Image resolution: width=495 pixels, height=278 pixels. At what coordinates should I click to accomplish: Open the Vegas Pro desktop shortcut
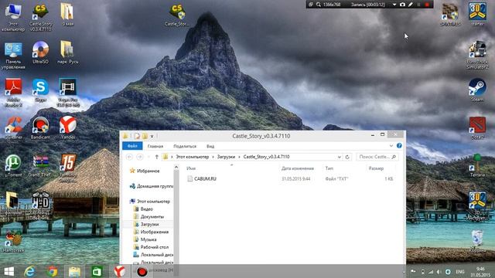click(67, 93)
